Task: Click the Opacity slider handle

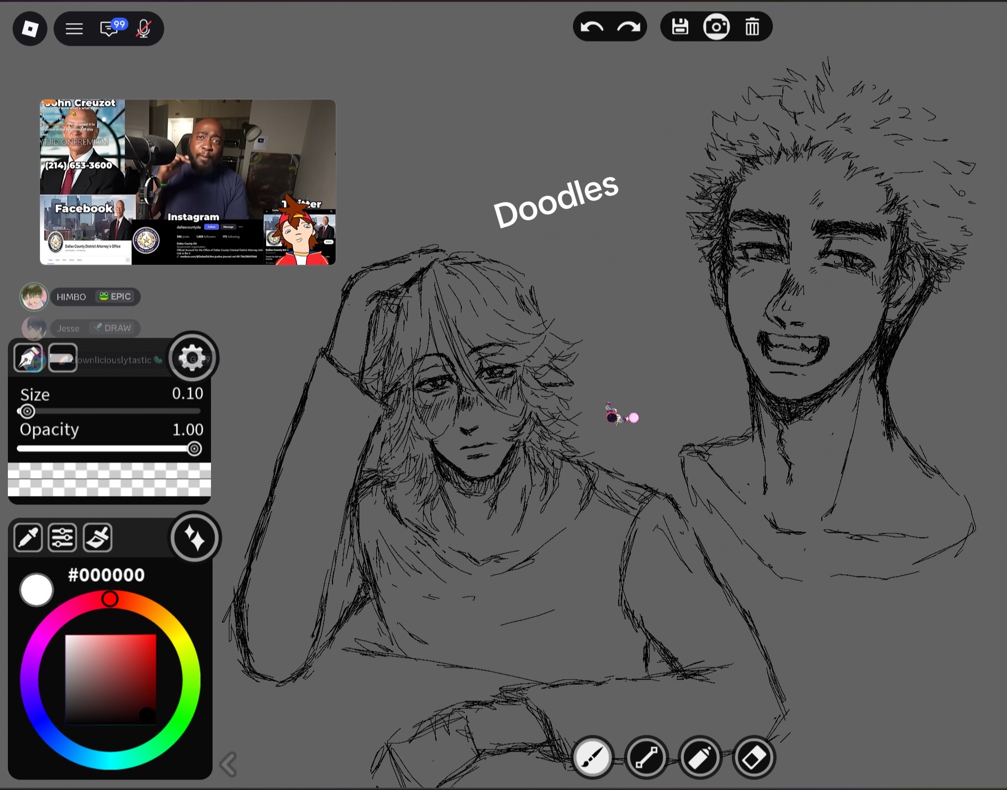Action: click(194, 449)
